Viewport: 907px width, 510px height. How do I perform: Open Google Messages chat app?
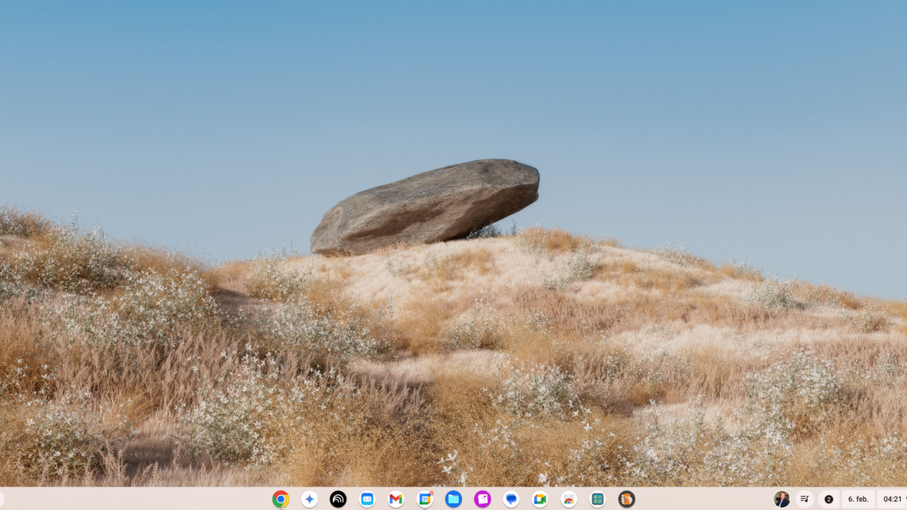click(x=512, y=499)
